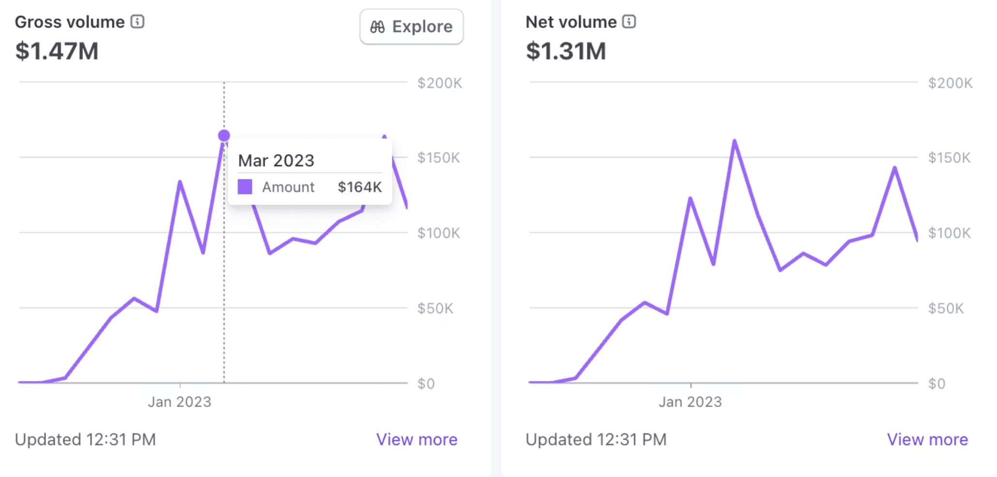Screen dimensions: 997x477
Task: Select the $1.47M gross total
Action: click(57, 51)
